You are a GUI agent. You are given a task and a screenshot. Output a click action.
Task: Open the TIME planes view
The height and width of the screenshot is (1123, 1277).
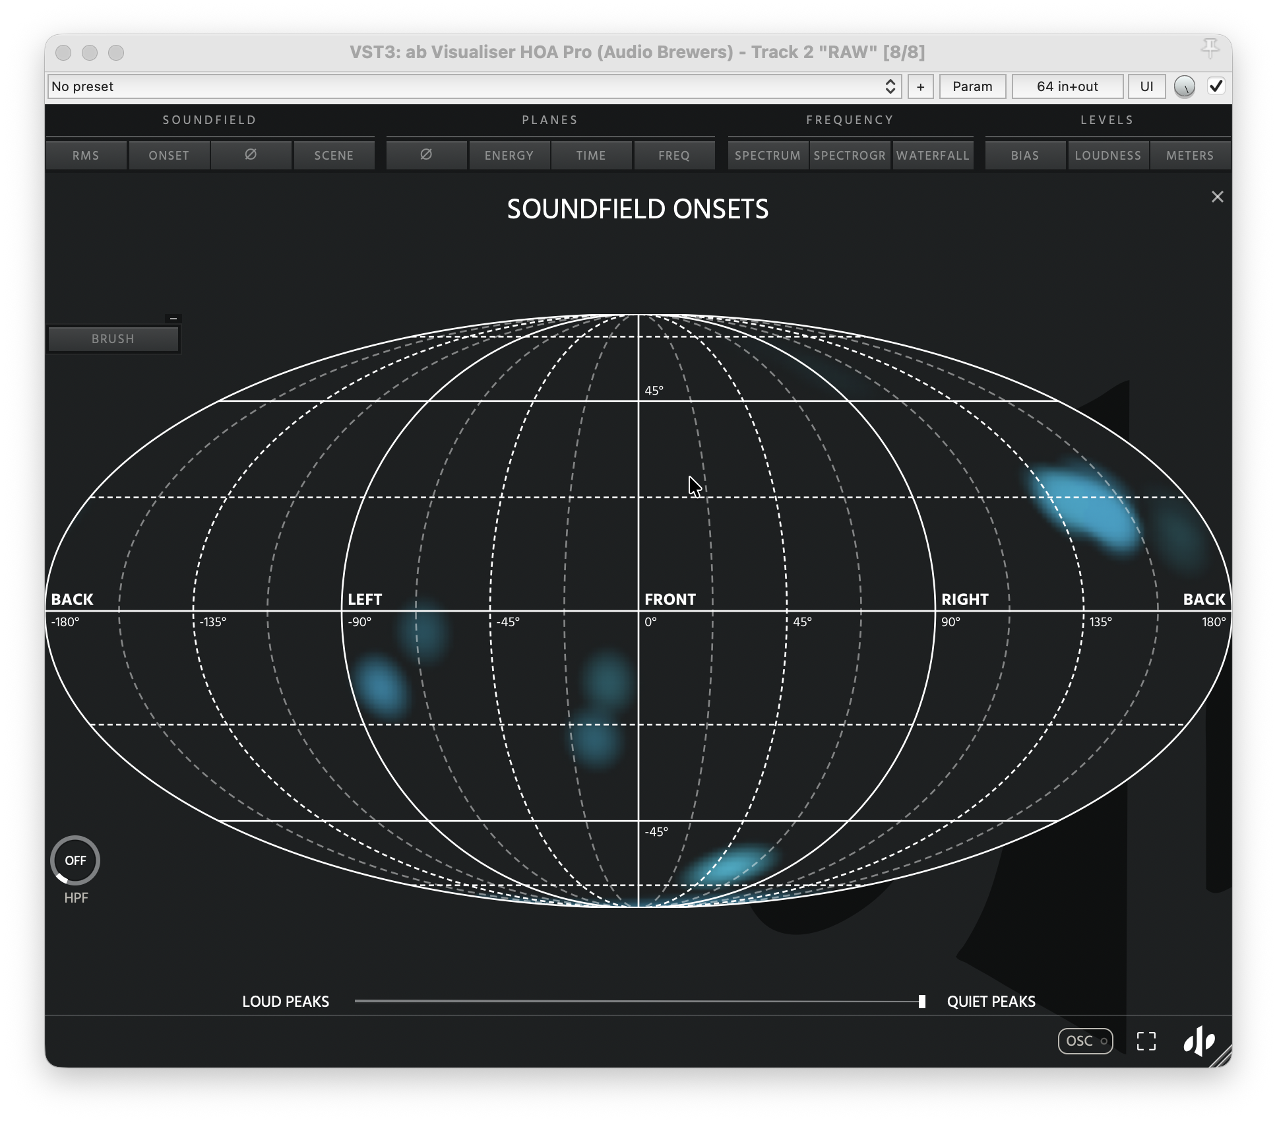(591, 155)
